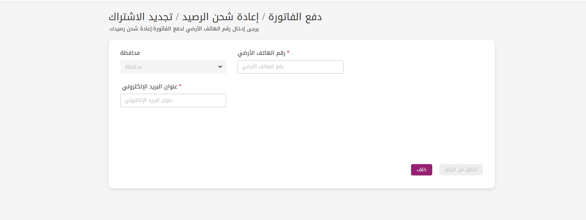The width and height of the screenshot is (586, 220).
Task: Click تجديد الاشتراك in the page heading
Action: point(141,17)
